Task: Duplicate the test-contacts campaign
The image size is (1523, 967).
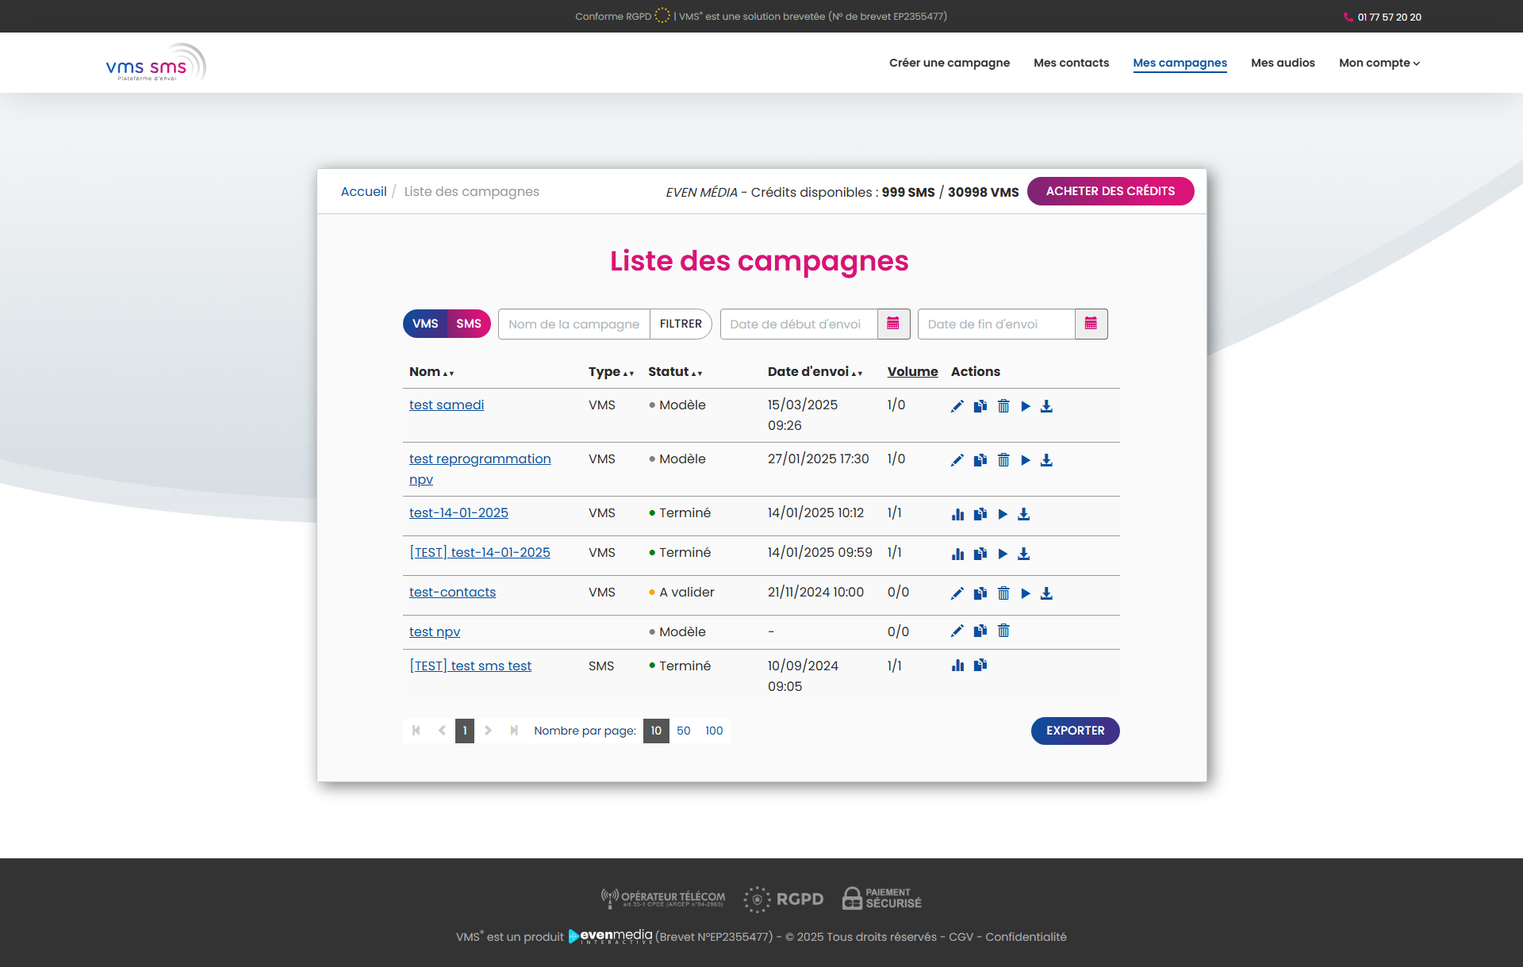Action: (980, 593)
